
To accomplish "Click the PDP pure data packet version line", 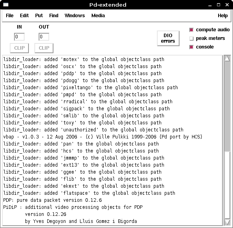I will point(52,200).
